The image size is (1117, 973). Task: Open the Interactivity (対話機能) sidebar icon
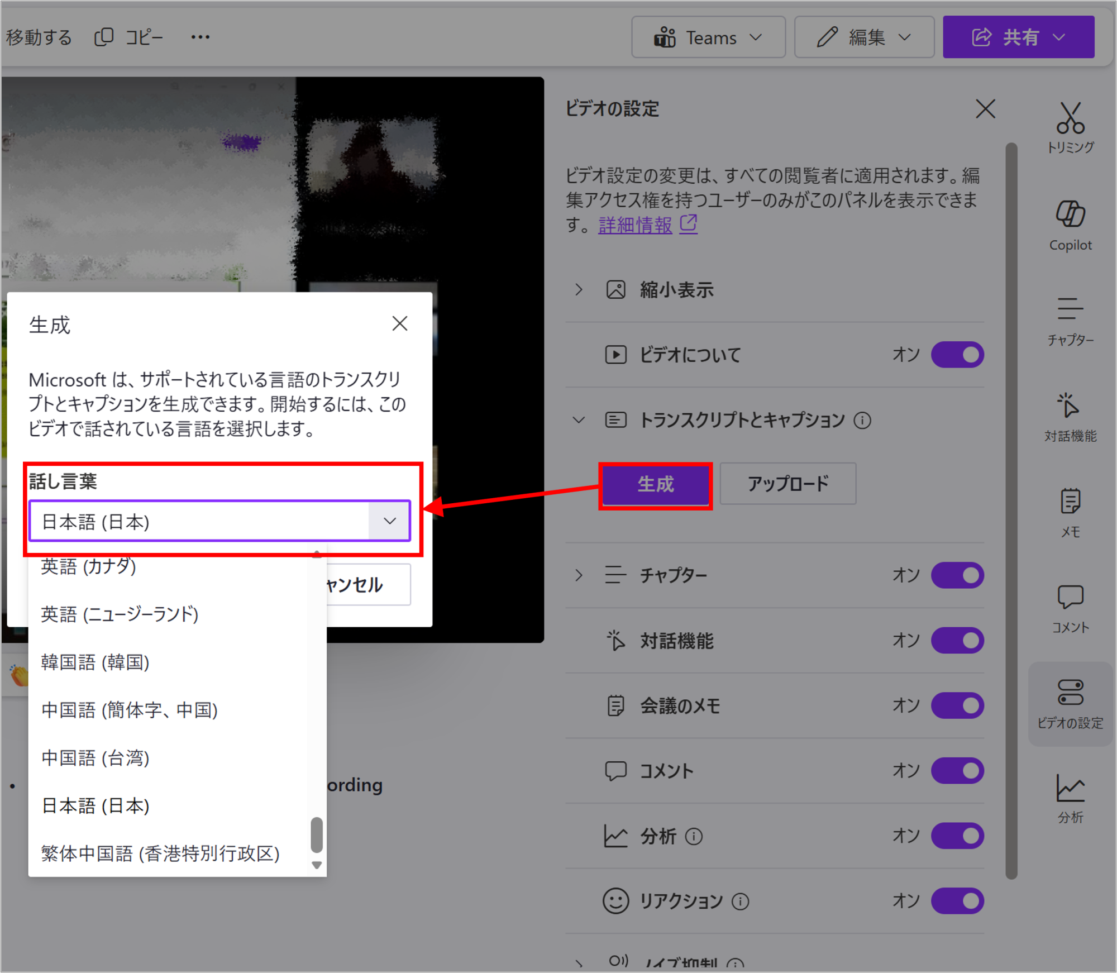pyautogui.click(x=1070, y=417)
